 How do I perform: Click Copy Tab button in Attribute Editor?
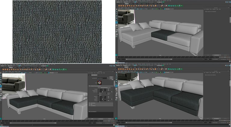pyautogui.click(x=109, y=119)
